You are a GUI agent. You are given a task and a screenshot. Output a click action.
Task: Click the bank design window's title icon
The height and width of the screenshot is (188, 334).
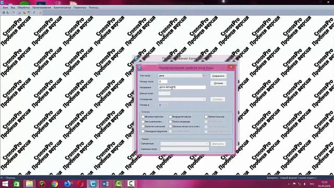136,58
